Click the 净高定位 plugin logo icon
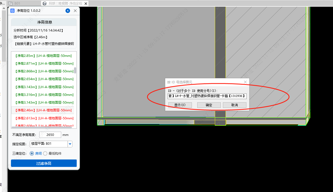 (12, 11)
